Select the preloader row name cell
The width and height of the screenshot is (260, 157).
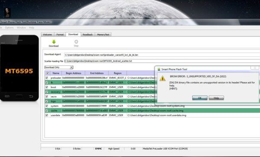[56, 78]
